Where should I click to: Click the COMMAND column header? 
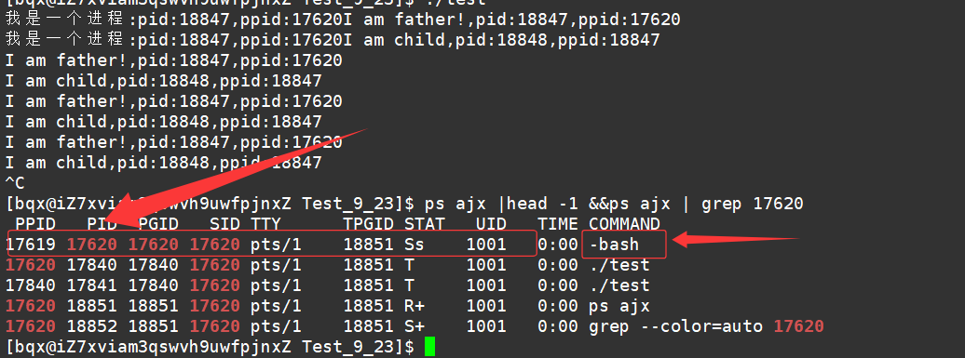tap(624, 223)
